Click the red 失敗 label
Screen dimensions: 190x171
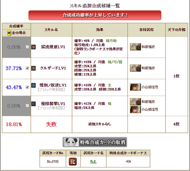click(x=51, y=124)
